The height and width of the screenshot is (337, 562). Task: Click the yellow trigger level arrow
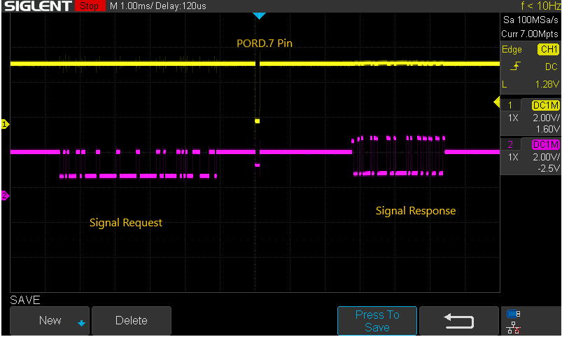[497, 102]
